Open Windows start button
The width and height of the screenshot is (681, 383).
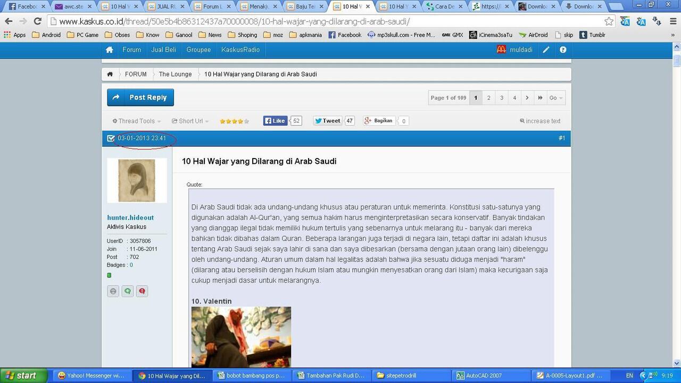pos(24,376)
